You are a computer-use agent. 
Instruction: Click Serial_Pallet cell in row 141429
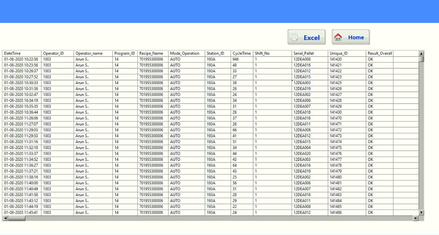[x=310, y=107]
